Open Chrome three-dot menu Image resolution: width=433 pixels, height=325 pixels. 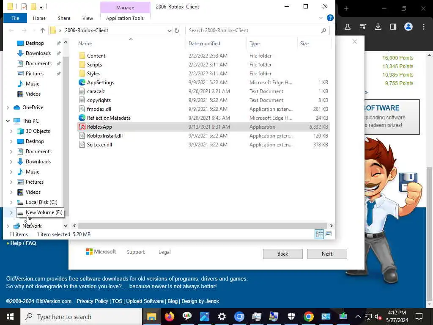424,27
